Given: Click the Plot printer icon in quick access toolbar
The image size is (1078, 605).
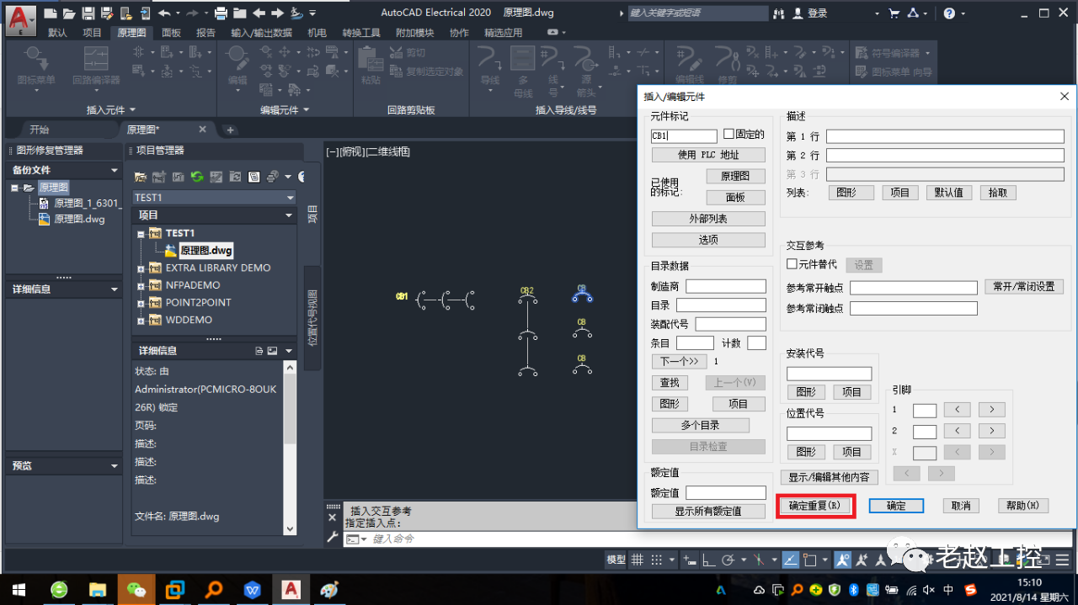Looking at the screenshot, I should pos(221,13).
